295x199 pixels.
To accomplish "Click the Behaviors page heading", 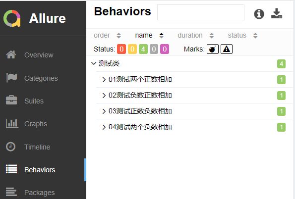I will point(122,11).
